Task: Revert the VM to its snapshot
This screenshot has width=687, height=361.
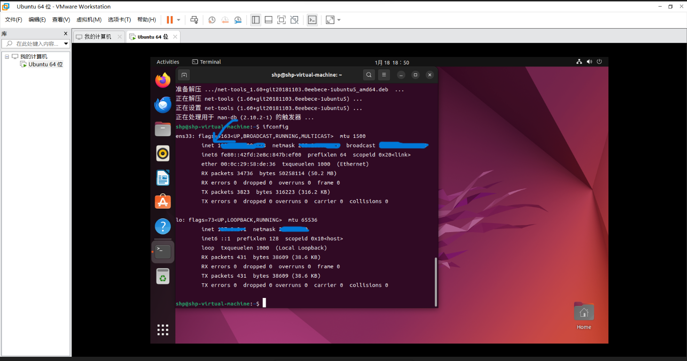Action: click(225, 20)
